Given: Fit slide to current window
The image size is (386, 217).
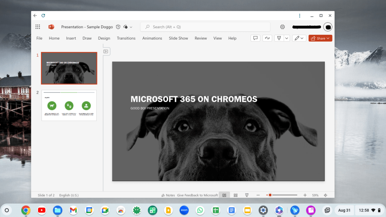Looking at the screenshot, I should click(326, 195).
